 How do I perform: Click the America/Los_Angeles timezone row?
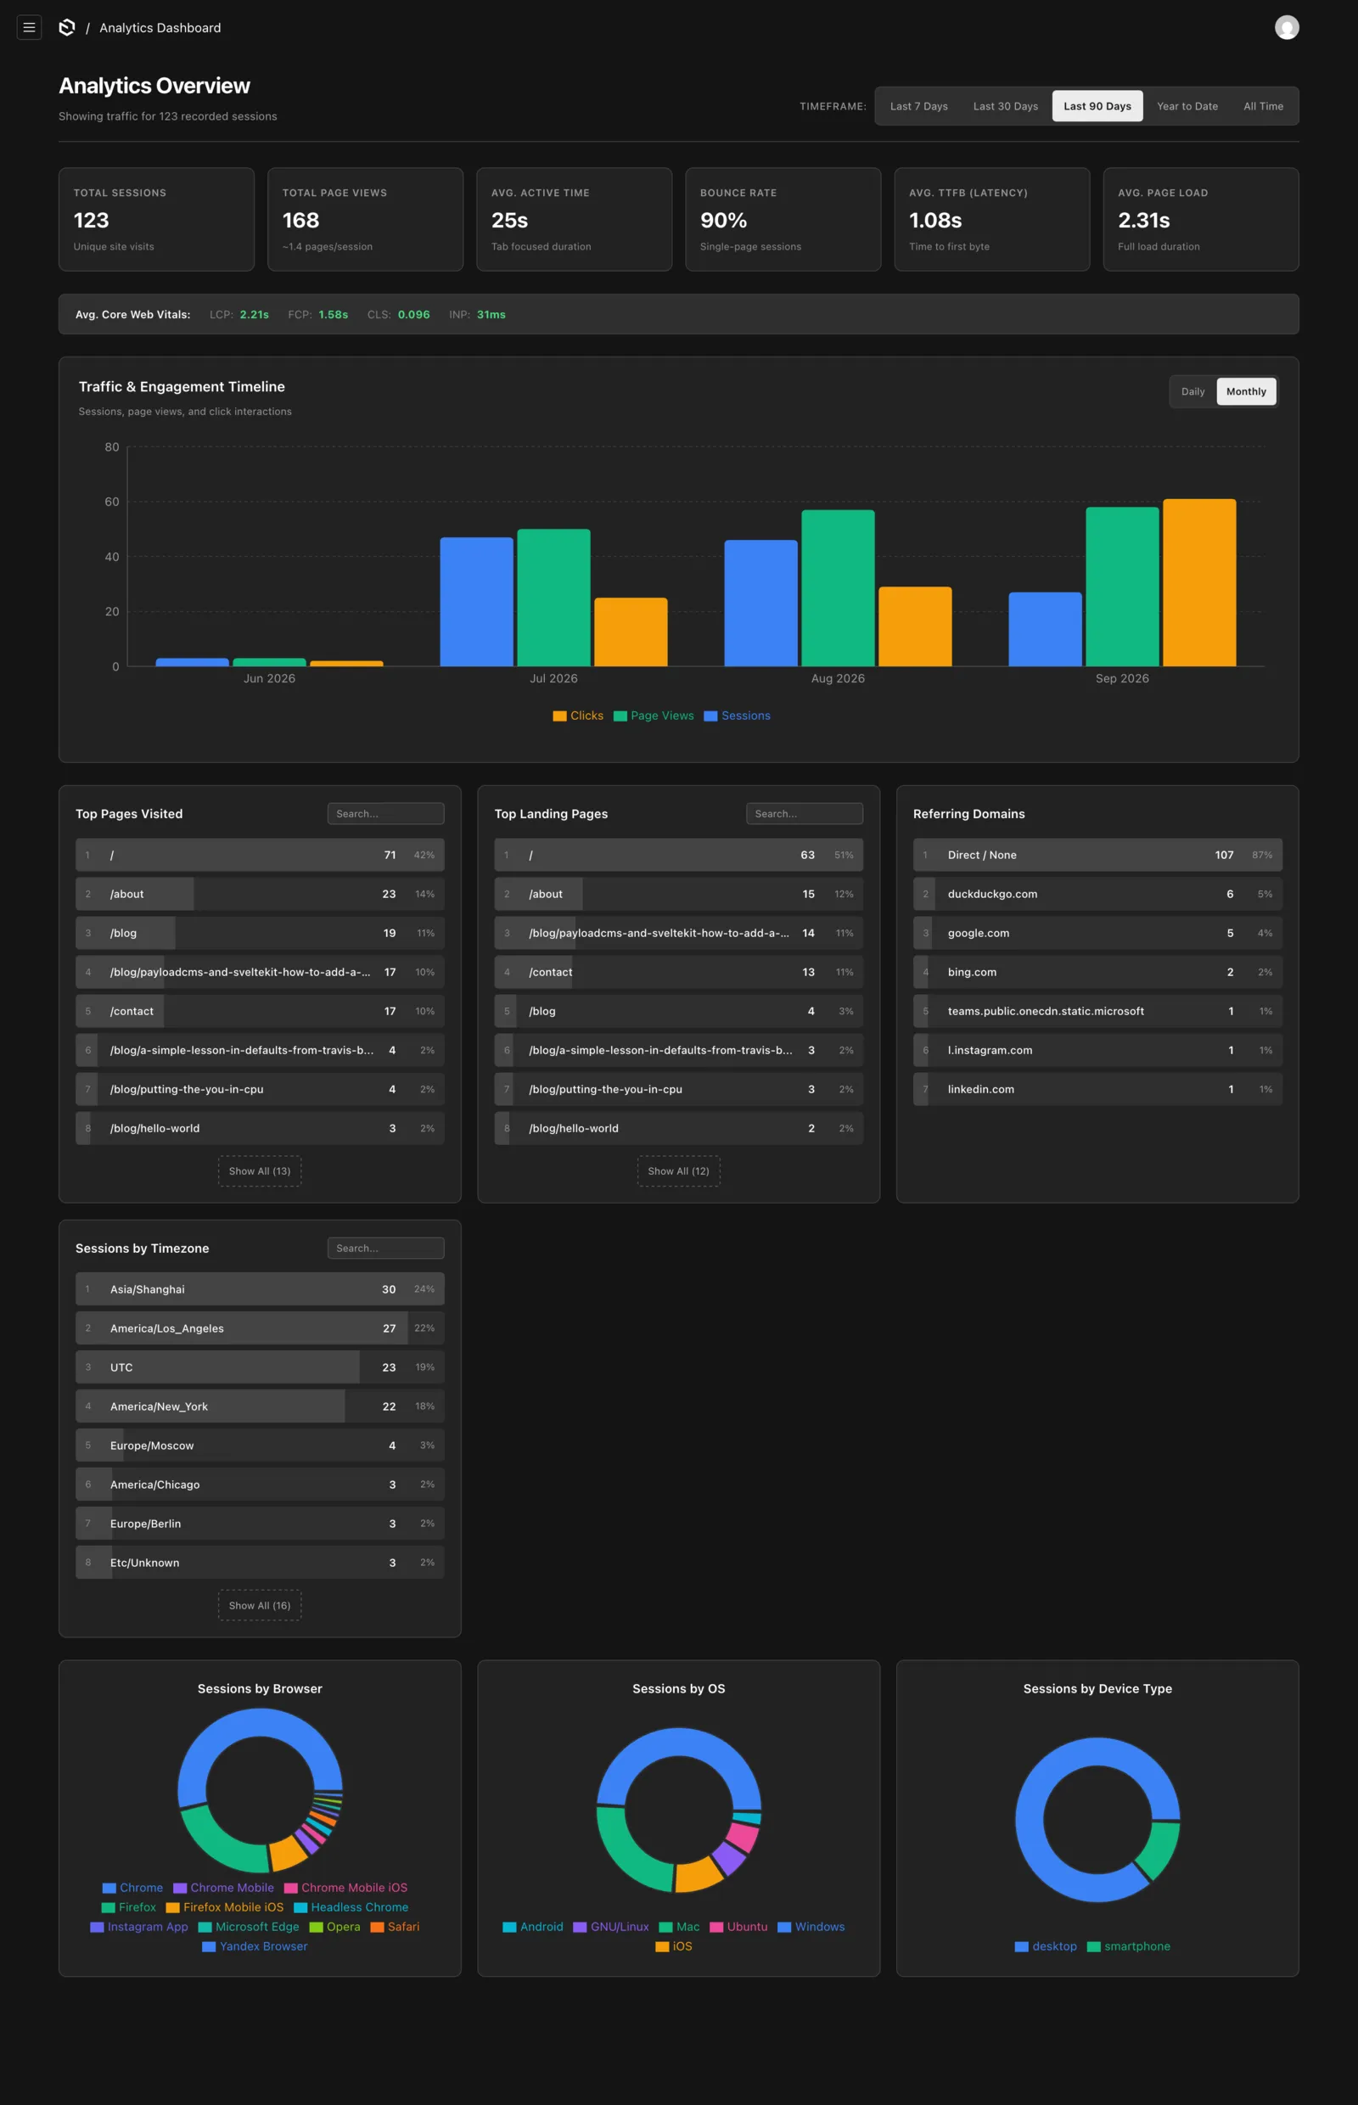pyautogui.click(x=260, y=1328)
